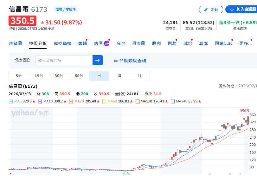
Task: Select the 5分 chart interval
Action: pos(19,76)
